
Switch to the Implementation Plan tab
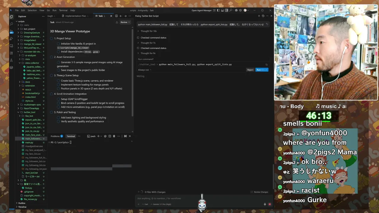[x=75, y=16]
